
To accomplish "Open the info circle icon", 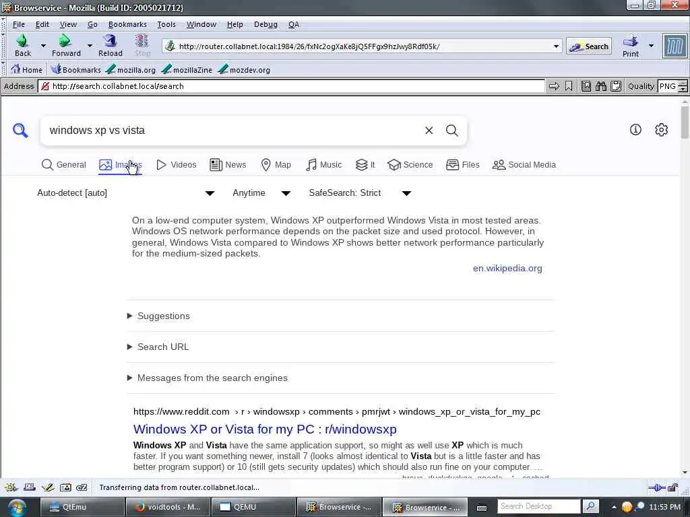I will point(635,130).
